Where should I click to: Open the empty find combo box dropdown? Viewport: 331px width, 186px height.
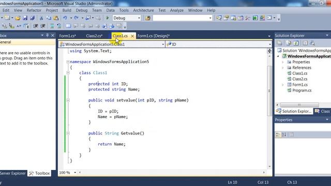click(210, 18)
